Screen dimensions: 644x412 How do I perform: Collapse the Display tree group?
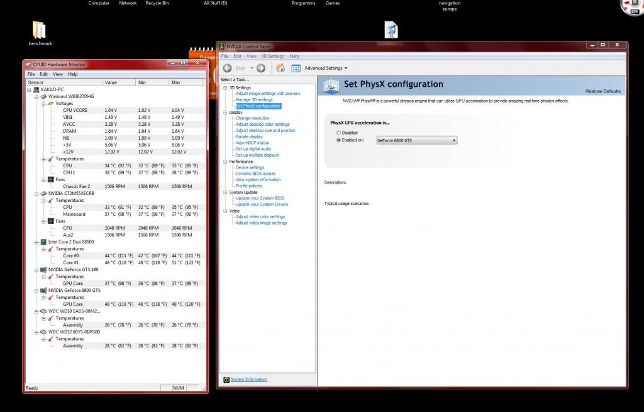pos(225,113)
